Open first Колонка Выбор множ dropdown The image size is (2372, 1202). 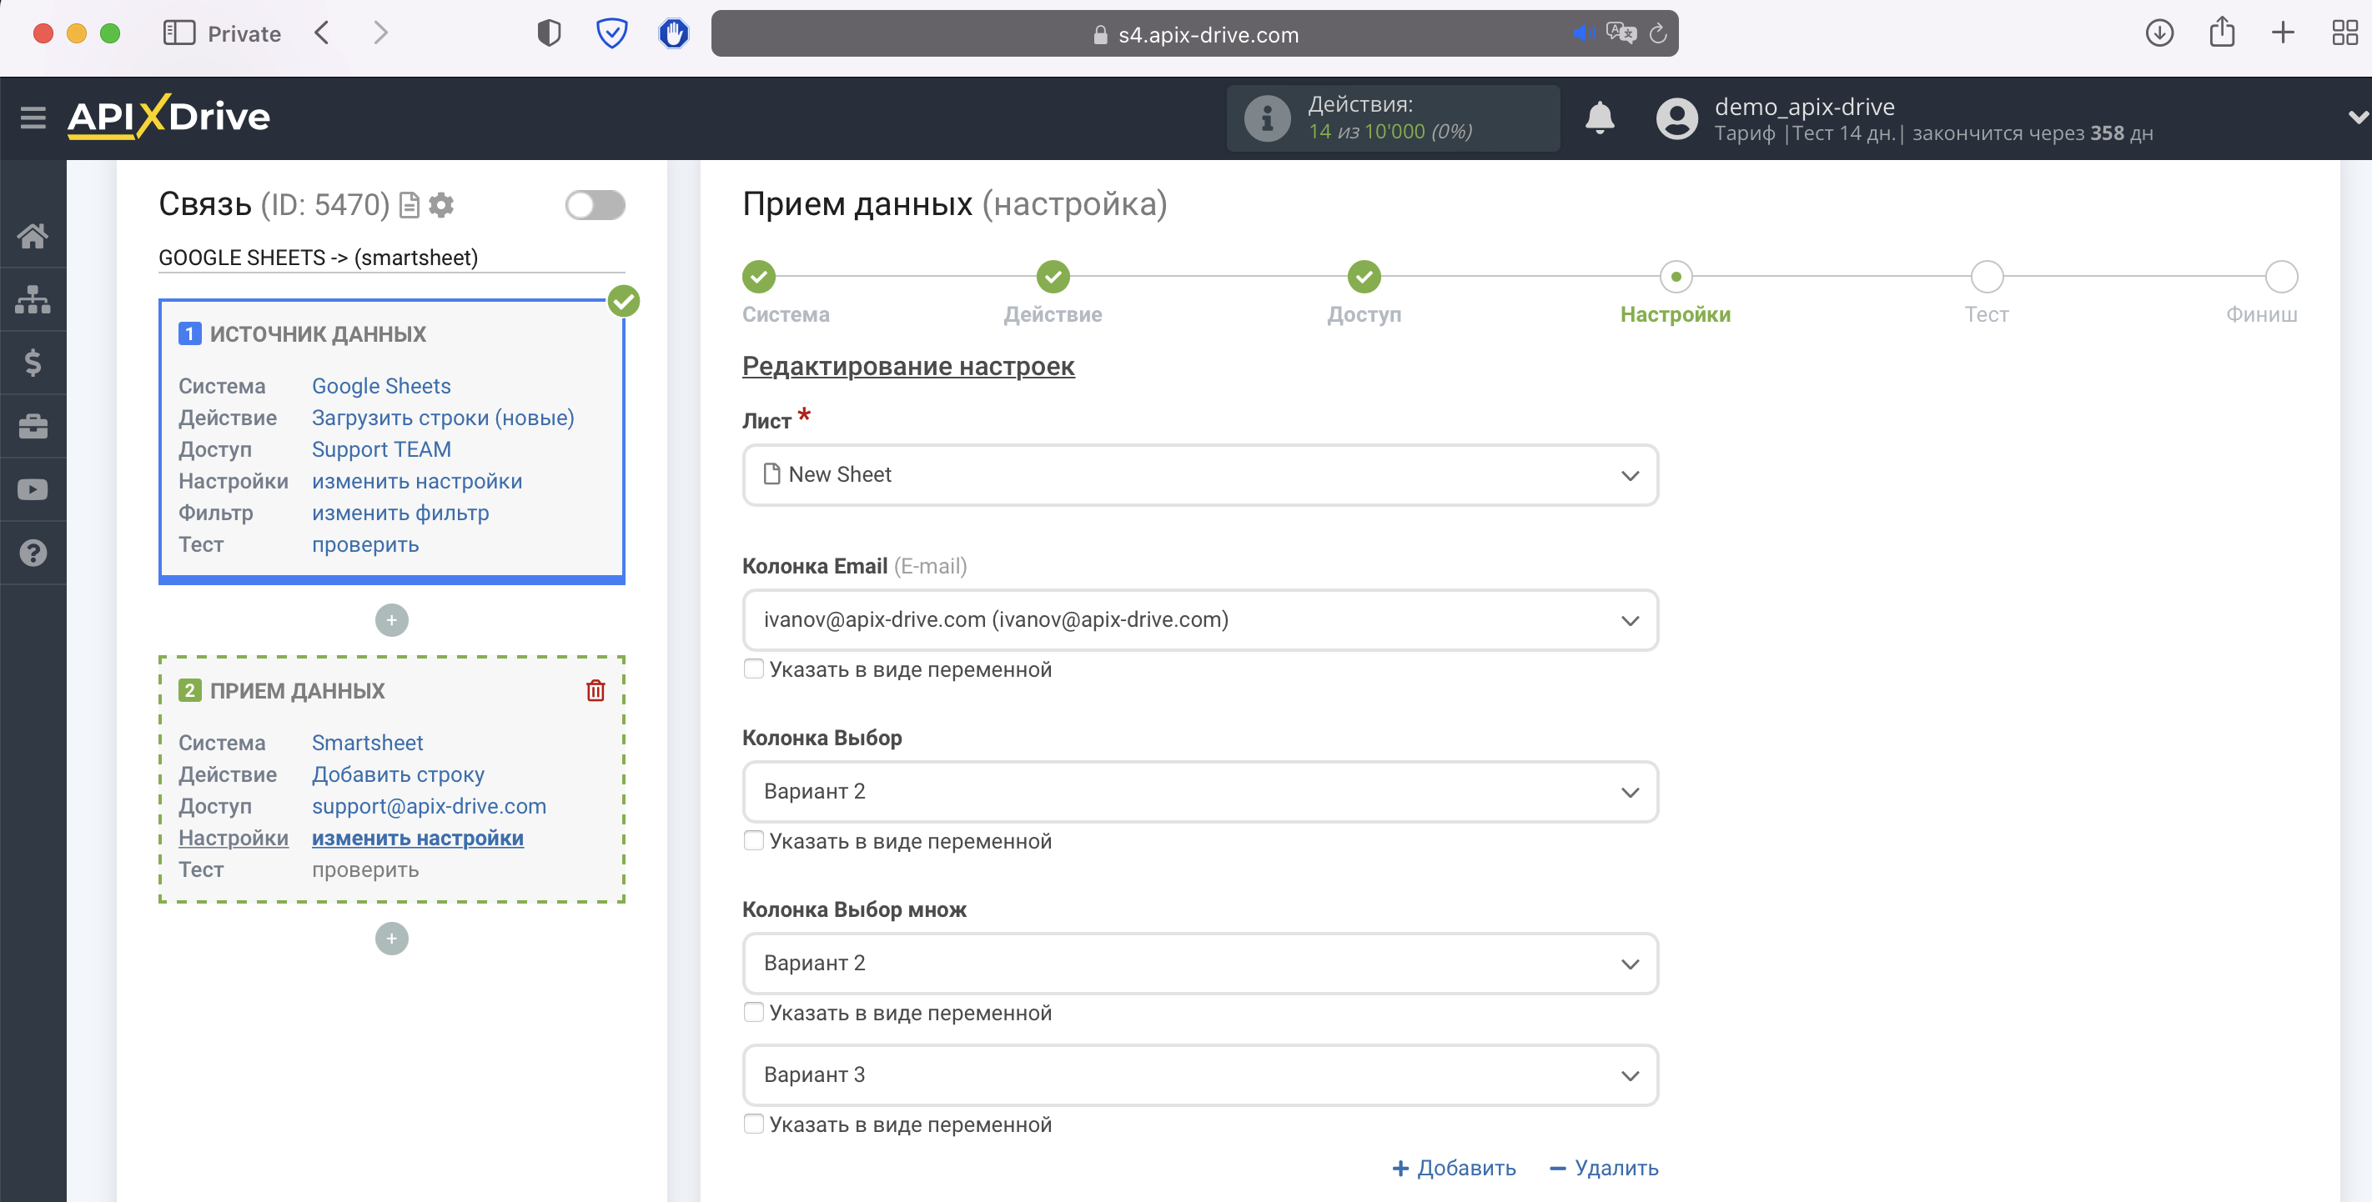point(1200,963)
